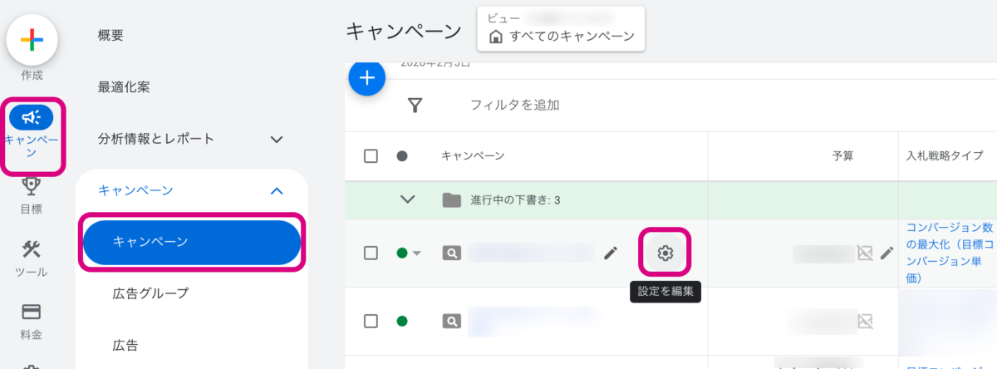
Task: Click the フィルタを追加 filter field
Action: click(514, 105)
